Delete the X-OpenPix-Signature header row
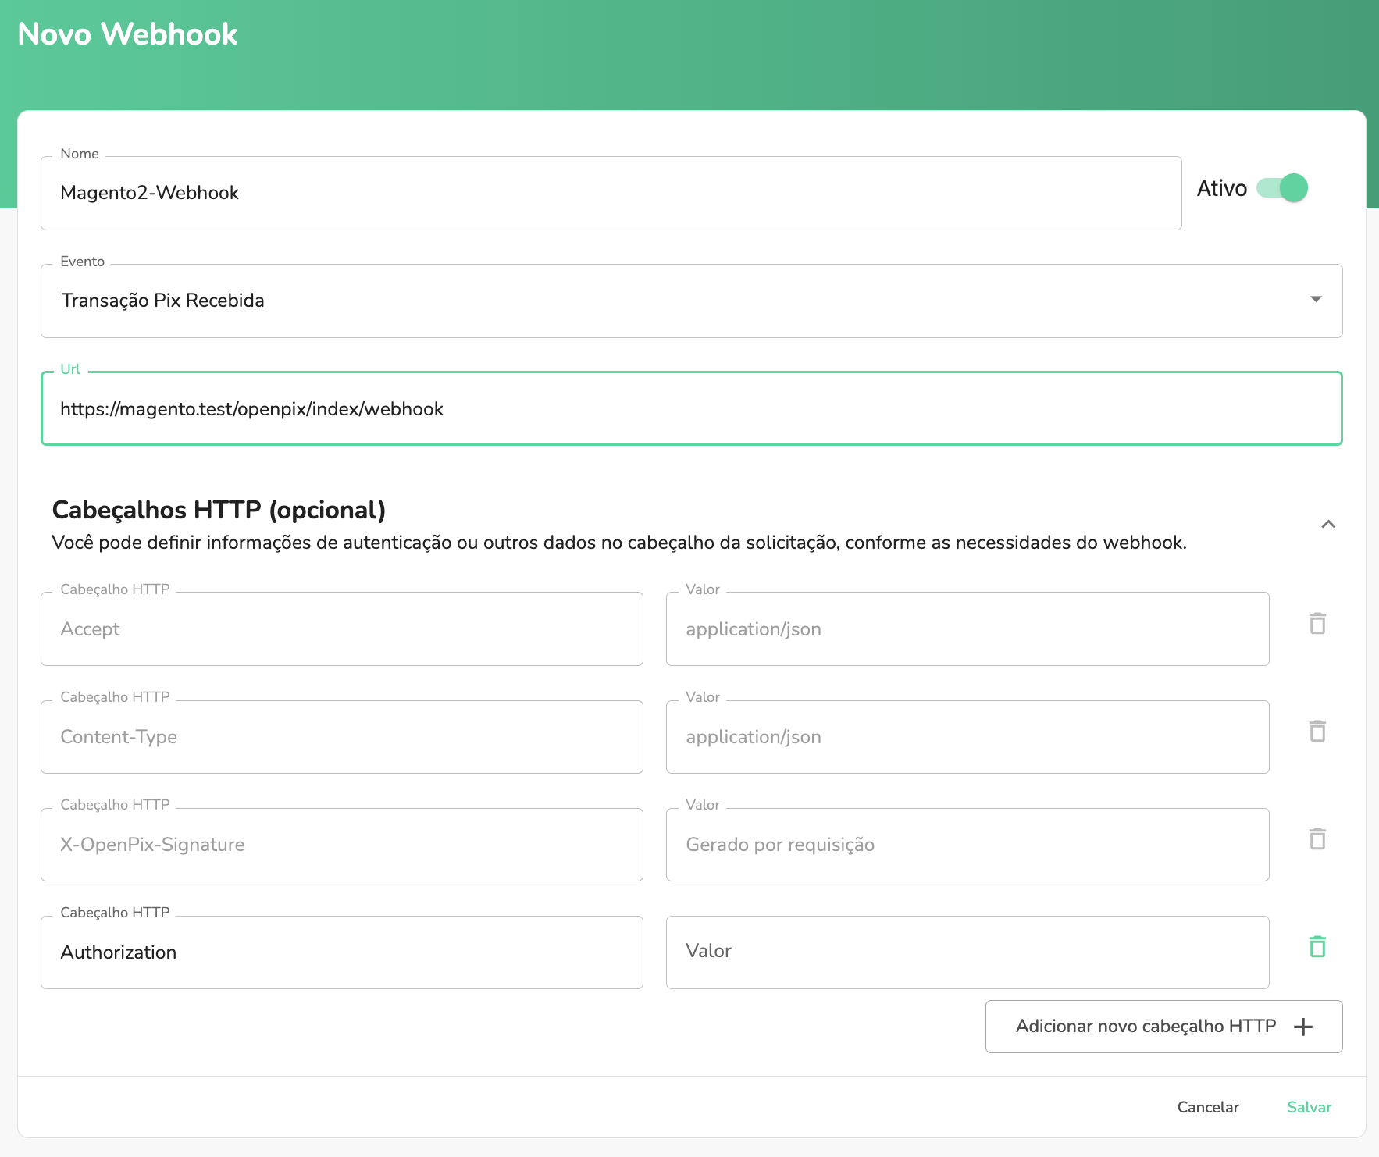 [1318, 839]
